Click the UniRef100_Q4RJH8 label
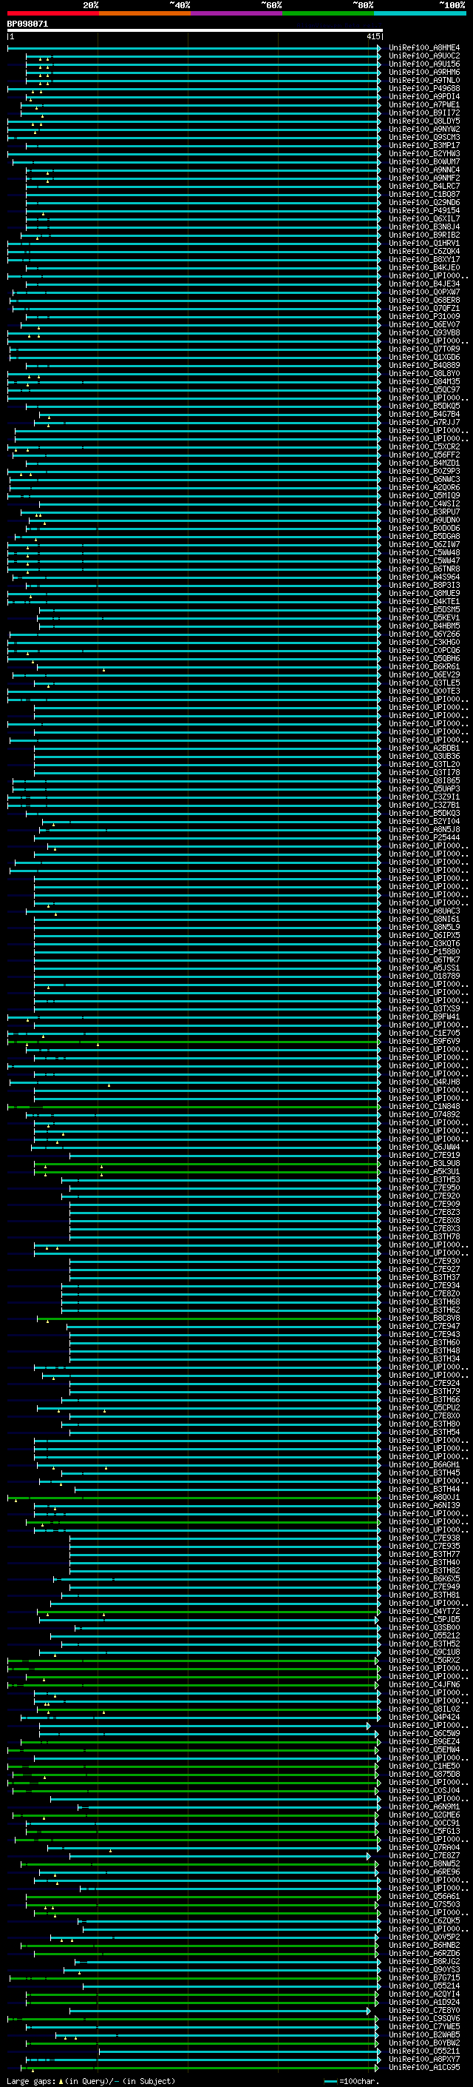Viewport: 473px width, 2087px height. point(424,1082)
